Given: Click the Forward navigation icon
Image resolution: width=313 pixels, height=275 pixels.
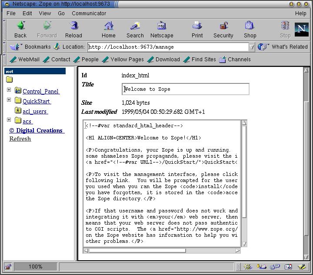Looking at the screenshot, I should coord(47,26).
